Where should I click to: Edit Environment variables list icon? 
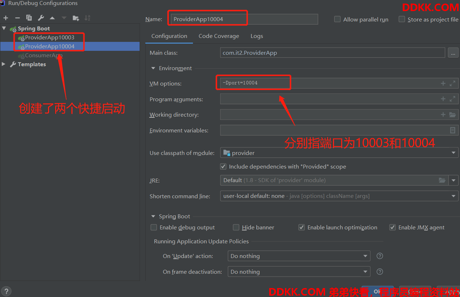(x=452, y=130)
